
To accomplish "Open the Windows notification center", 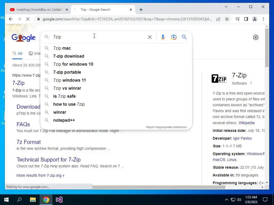I will click(265, 200).
